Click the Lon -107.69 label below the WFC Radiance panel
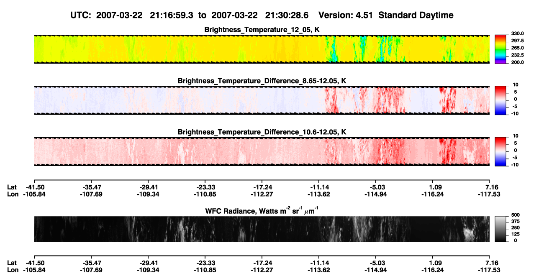The width and height of the screenshot is (544, 279). click(91, 270)
